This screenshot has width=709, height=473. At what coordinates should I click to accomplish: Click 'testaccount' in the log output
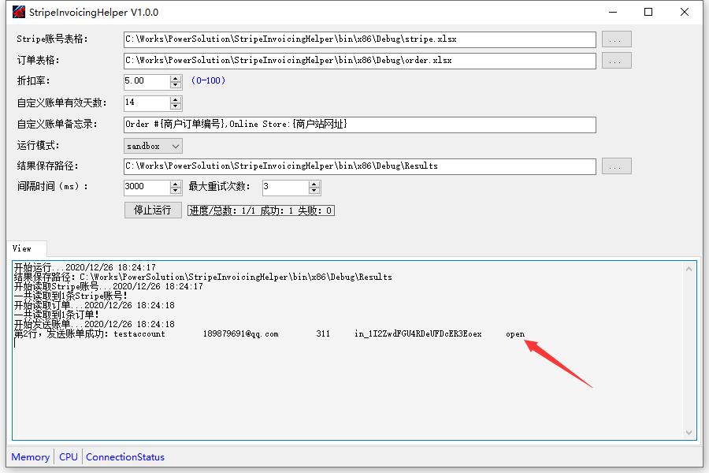point(139,334)
